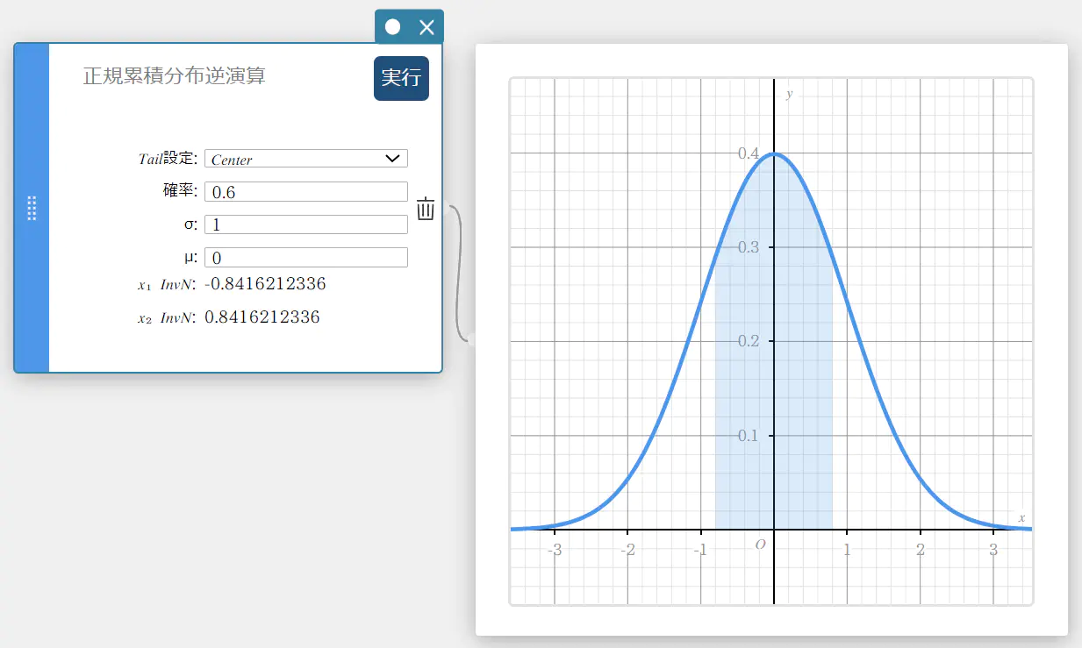Select the x₂ InvN result 0.8416212336
1082x648 pixels.
coord(262,317)
